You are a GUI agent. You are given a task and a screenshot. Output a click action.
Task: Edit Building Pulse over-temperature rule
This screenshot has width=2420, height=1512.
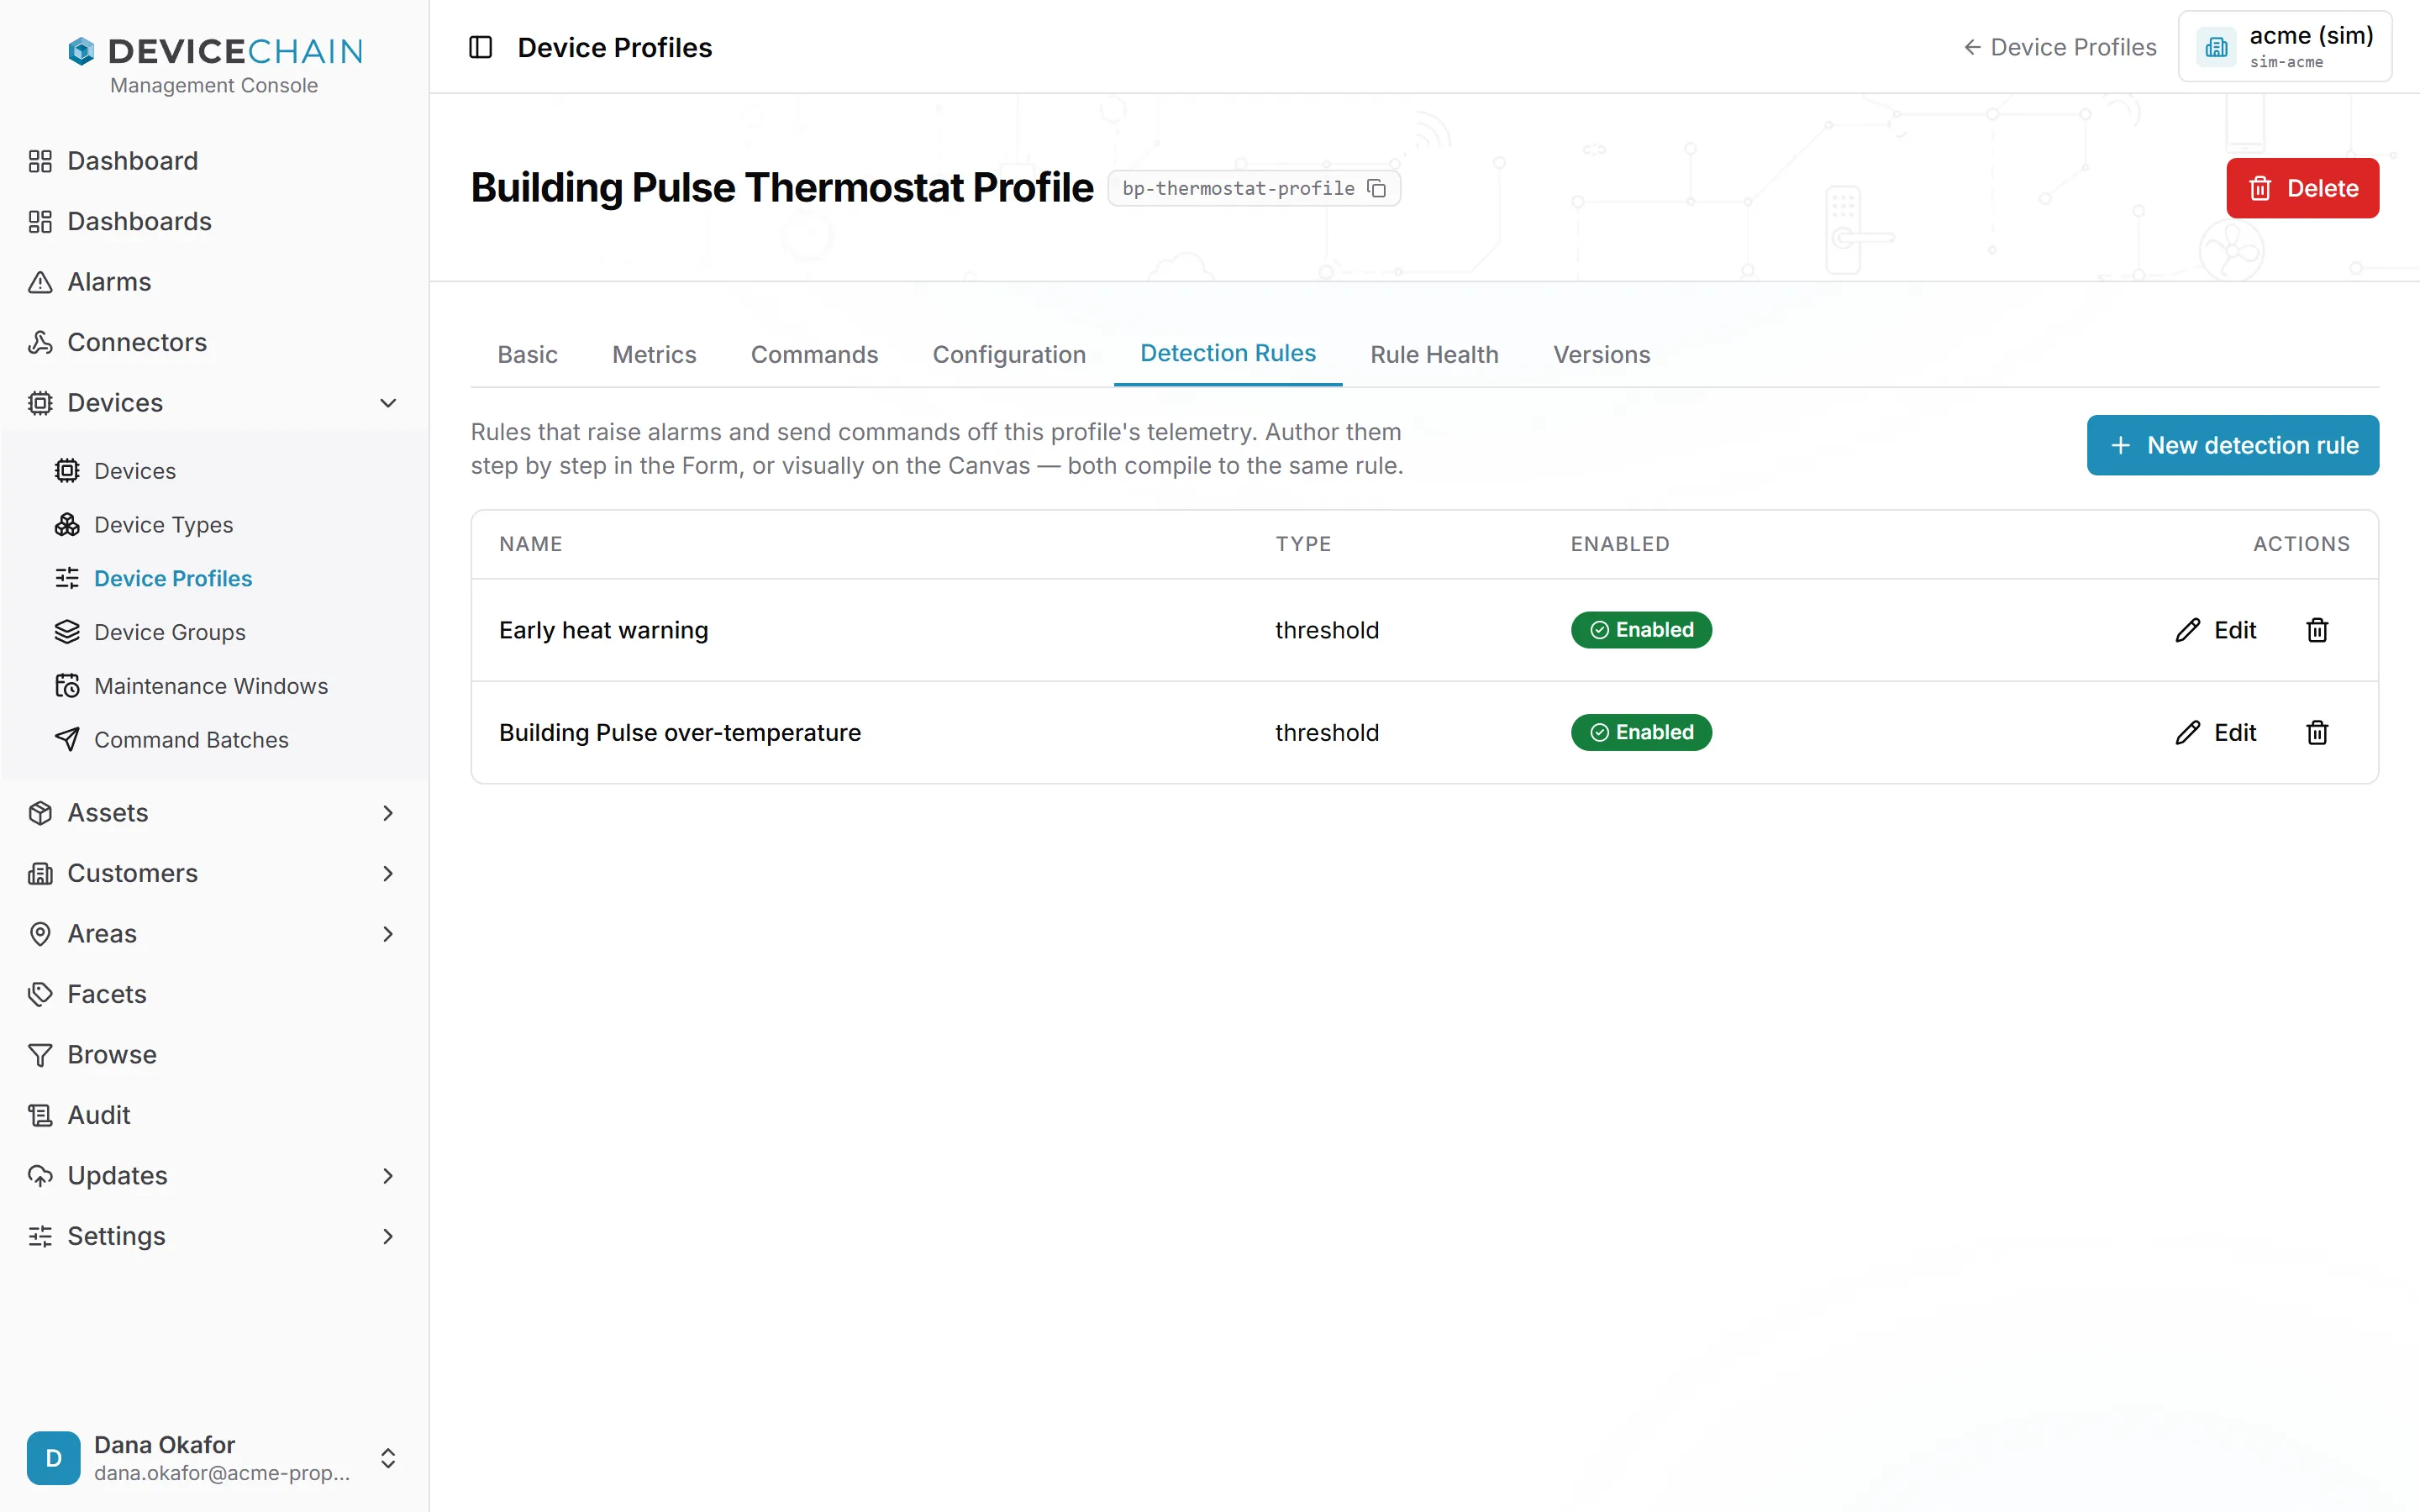click(2215, 733)
